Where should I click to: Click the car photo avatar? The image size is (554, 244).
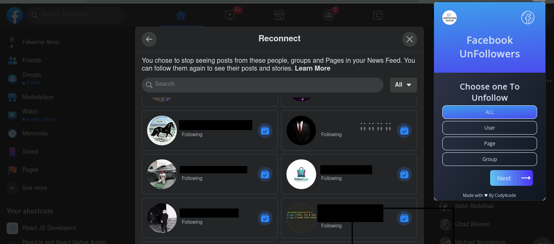(162, 174)
